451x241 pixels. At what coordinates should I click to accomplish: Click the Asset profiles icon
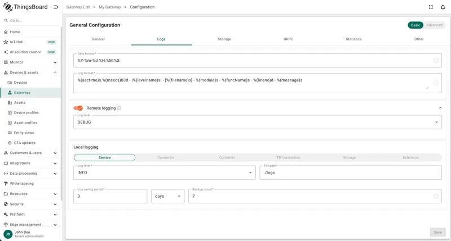coord(10,122)
